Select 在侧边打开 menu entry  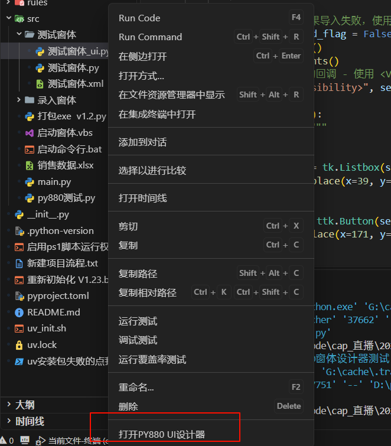(x=211, y=56)
